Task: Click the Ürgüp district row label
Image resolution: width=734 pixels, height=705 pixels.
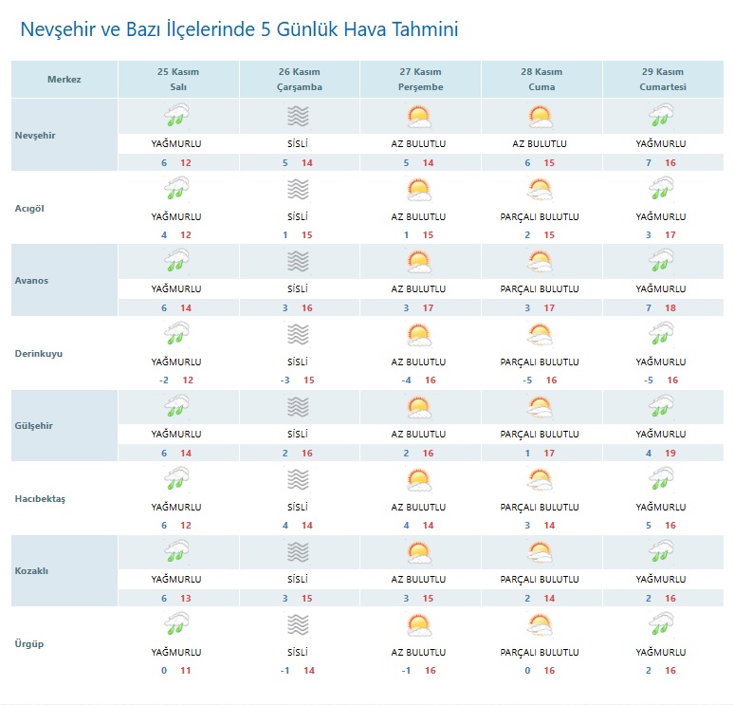Action: [30, 644]
